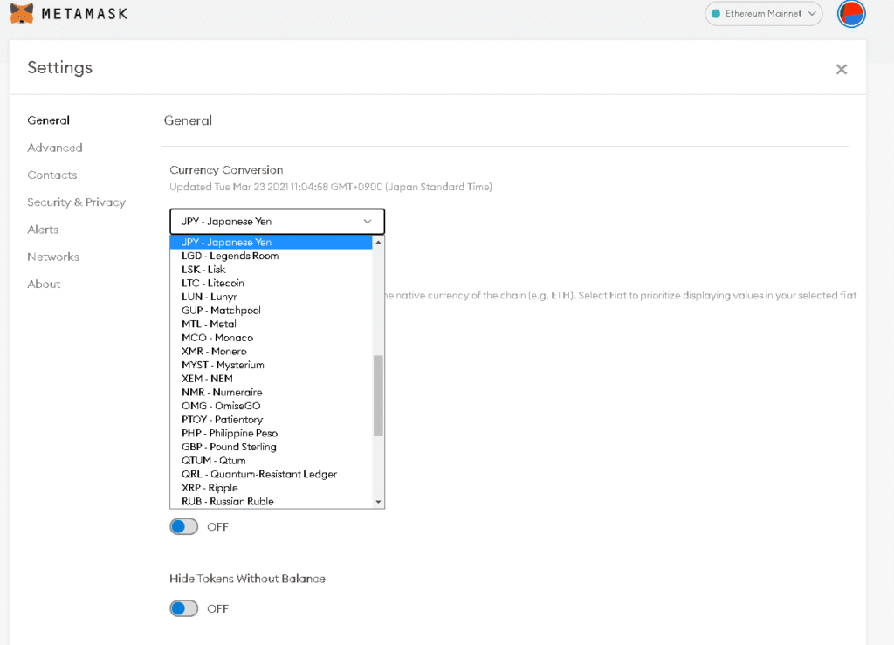Open the Advanced settings tab
Screen dimensions: 894x645
[x=55, y=148]
